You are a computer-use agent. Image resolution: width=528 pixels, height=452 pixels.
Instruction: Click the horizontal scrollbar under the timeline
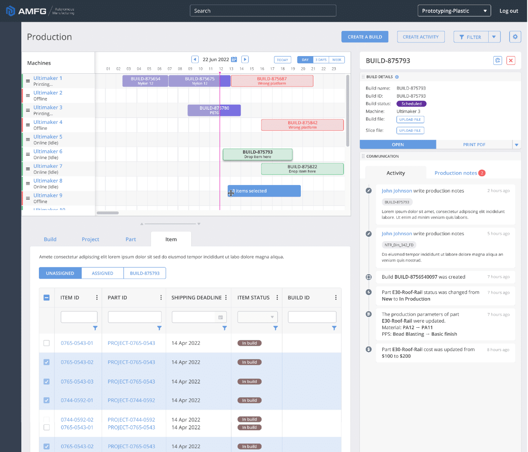(108, 213)
